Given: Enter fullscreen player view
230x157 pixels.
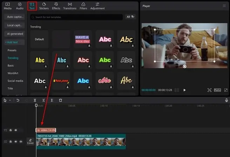Looking at the screenshot, I should tap(226, 90).
